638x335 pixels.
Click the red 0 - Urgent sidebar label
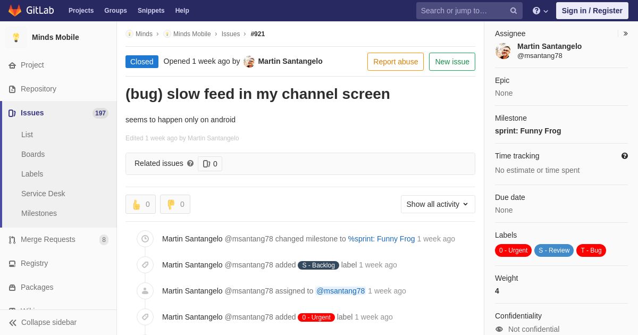point(513,250)
